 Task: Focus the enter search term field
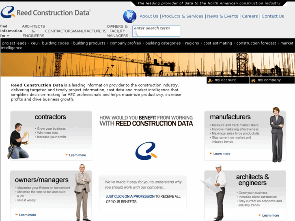pos(156,31)
